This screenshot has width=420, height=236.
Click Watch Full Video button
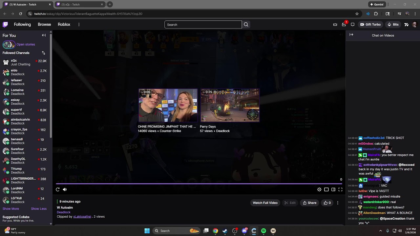pyautogui.click(x=265, y=203)
